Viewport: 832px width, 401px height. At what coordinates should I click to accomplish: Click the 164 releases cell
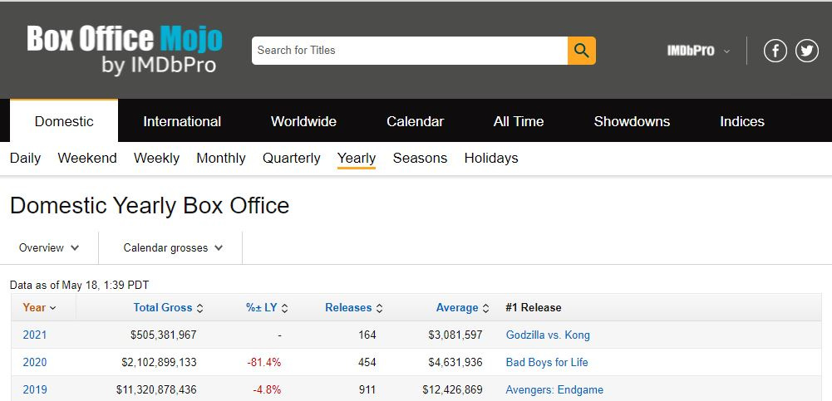[x=367, y=335]
